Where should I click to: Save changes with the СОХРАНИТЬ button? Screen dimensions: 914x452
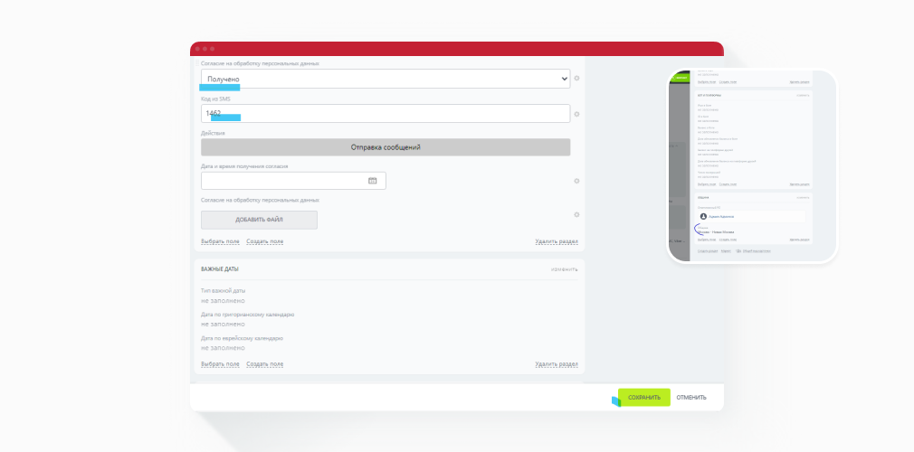click(644, 397)
